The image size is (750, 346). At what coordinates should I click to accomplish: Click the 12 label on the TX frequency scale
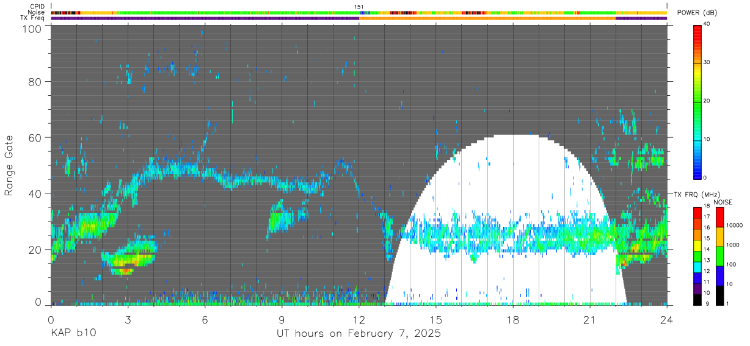pyautogui.click(x=707, y=271)
